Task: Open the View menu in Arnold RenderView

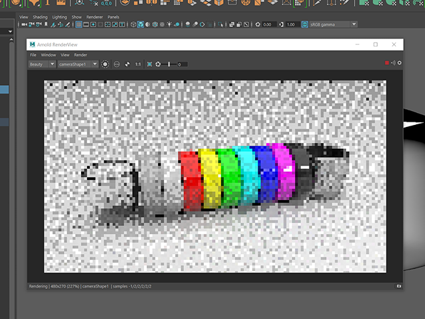Action: [x=65, y=55]
